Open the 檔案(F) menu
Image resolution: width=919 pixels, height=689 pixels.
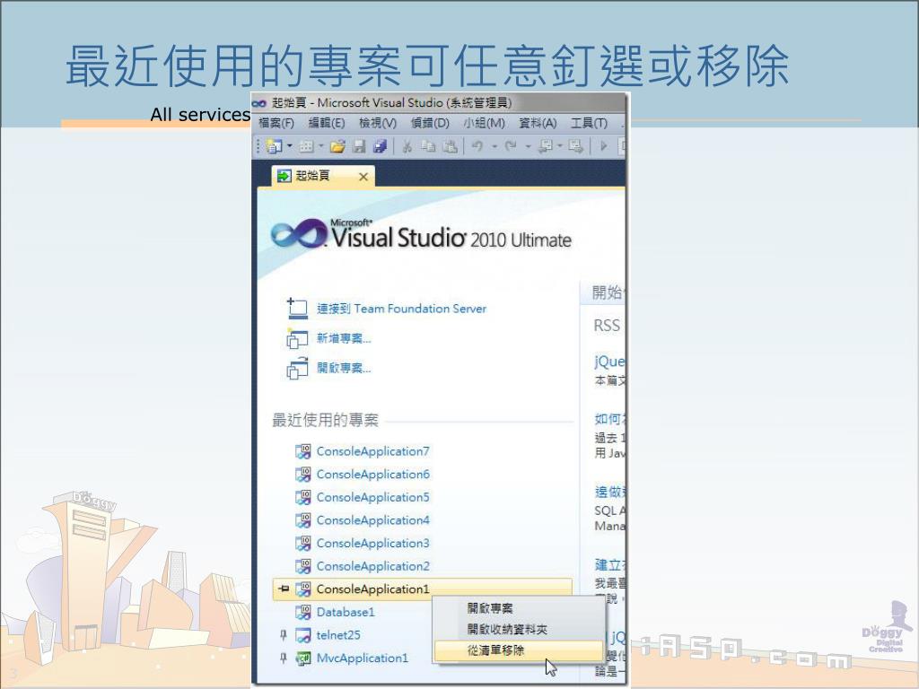pos(276,123)
